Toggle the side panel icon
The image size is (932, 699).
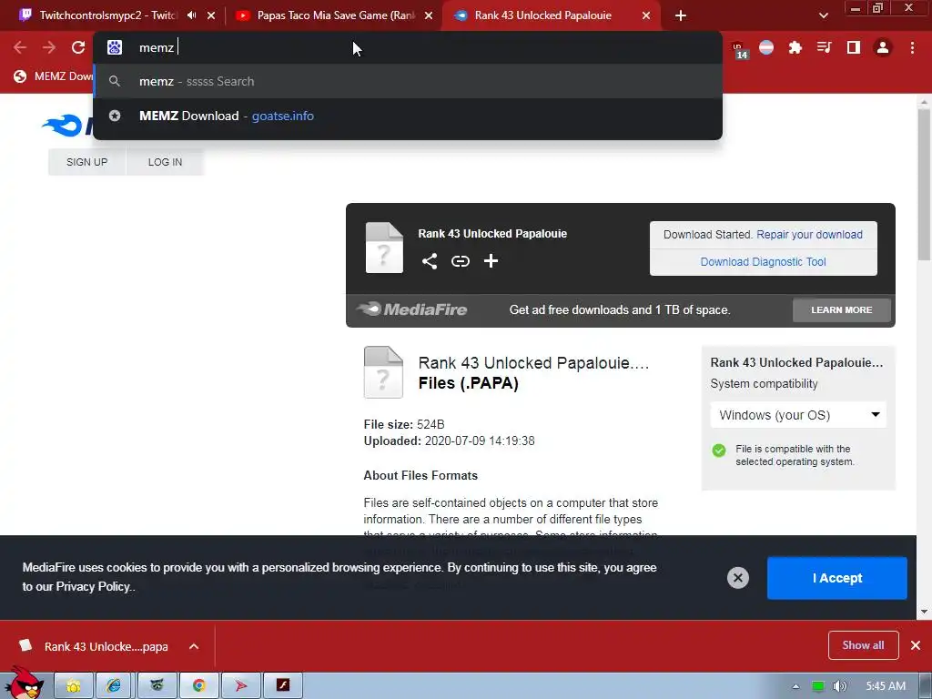(854, 47)
